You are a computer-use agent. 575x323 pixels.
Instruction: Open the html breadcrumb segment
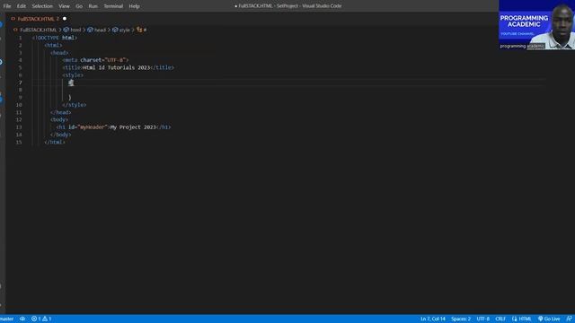point(72,30)
